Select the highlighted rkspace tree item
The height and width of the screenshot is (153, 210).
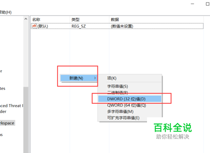click(x=7, y=123)
